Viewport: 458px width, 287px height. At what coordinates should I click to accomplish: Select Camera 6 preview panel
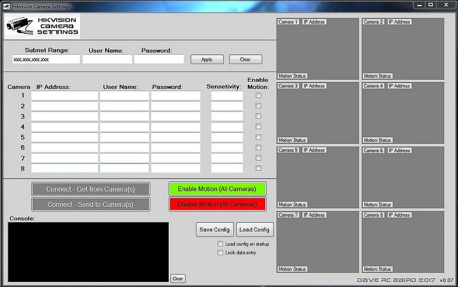(x=403, y=177)
